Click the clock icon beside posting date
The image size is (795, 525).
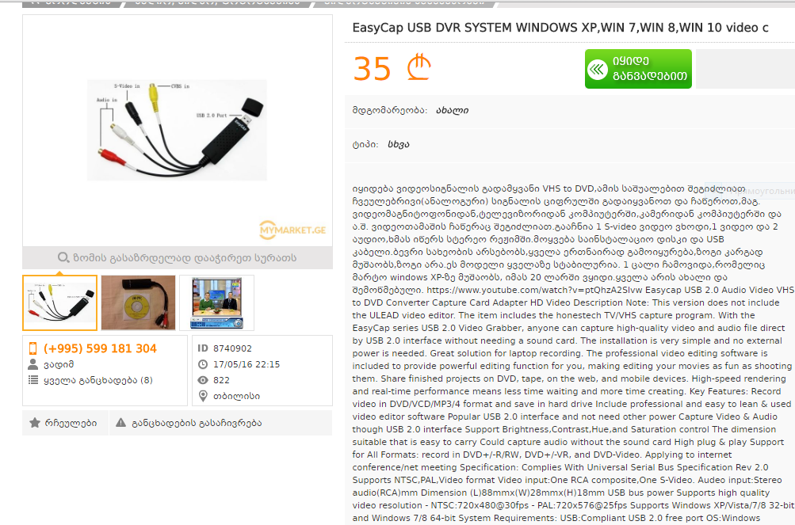[203, 364]
